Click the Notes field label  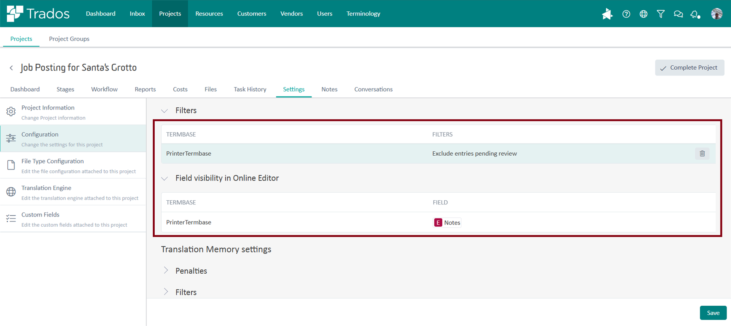coord(452,223)
